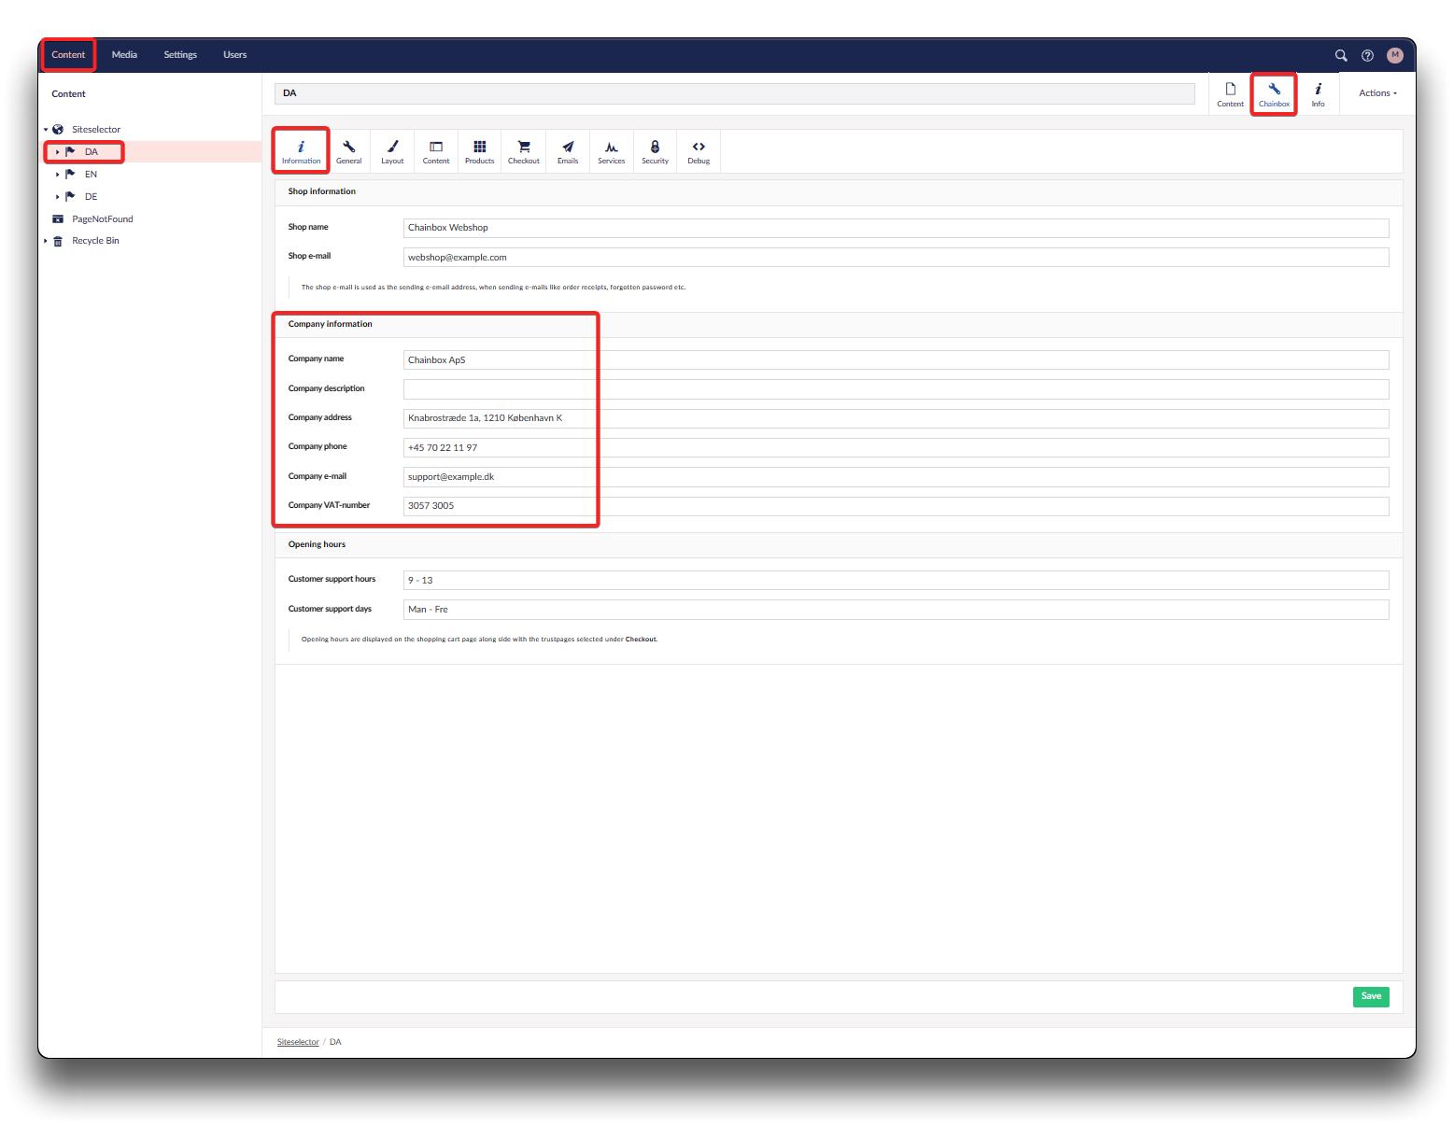Click the user avatar in header
The width and height of the screenshot is (1454, 1126).
[1395, 55]
